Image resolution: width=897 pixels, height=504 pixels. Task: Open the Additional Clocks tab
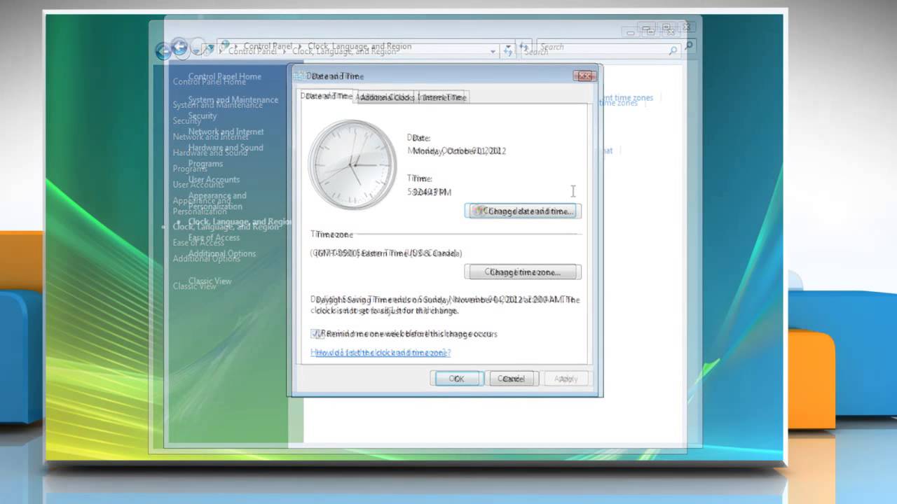pos(385,97)
